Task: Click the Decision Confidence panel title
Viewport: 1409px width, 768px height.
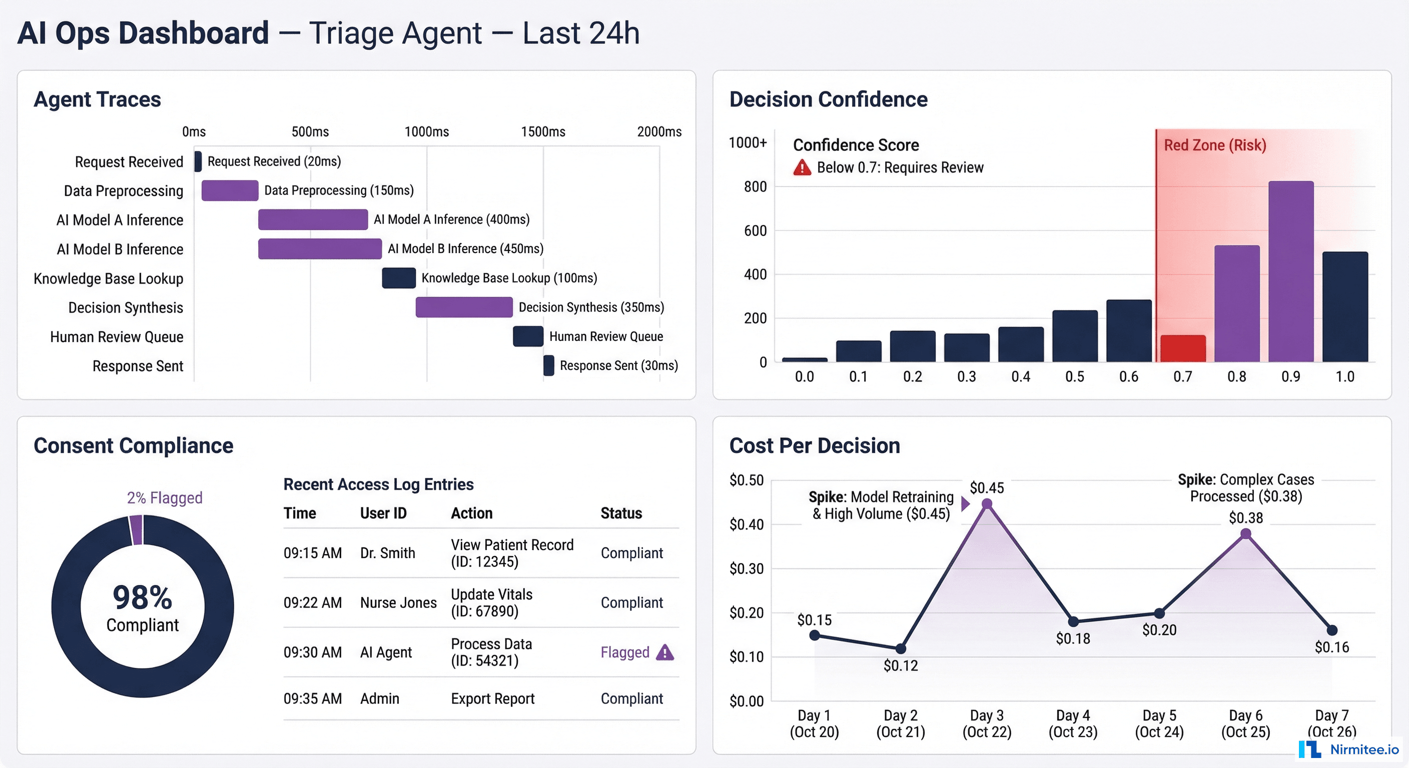Action: click(828, 99)
